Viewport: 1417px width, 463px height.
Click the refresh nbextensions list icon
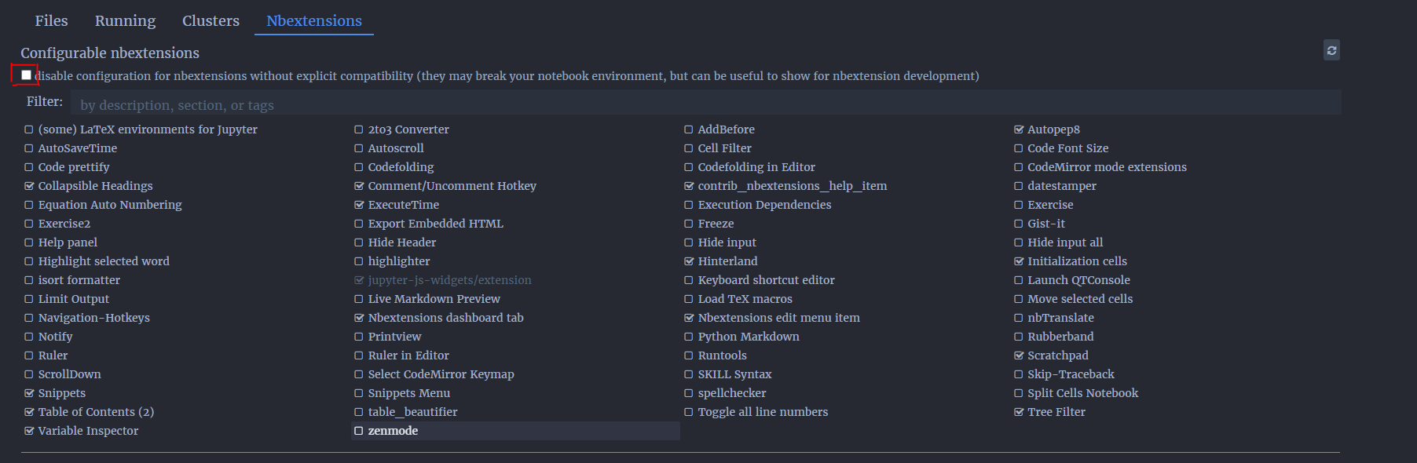pyautogui.click(x=1331, y=50)
